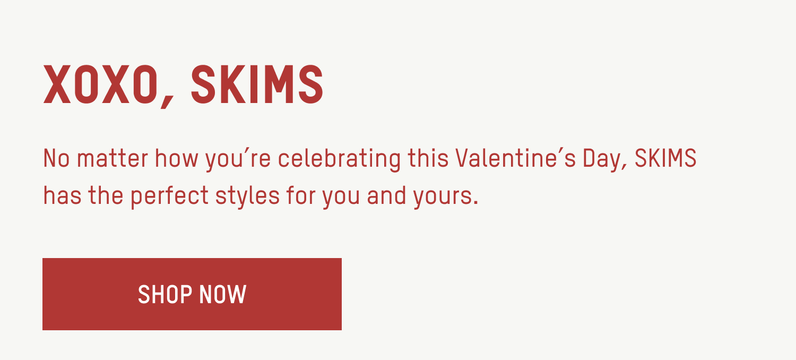Image resolution: width=796 pixels, height=360 pixels.
Task: Click SKIMS in the paragraph's first line
Action: tap(665, 158)
